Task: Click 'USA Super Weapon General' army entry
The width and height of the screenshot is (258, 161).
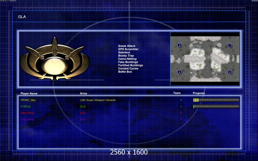Action: tap(98, 100)
